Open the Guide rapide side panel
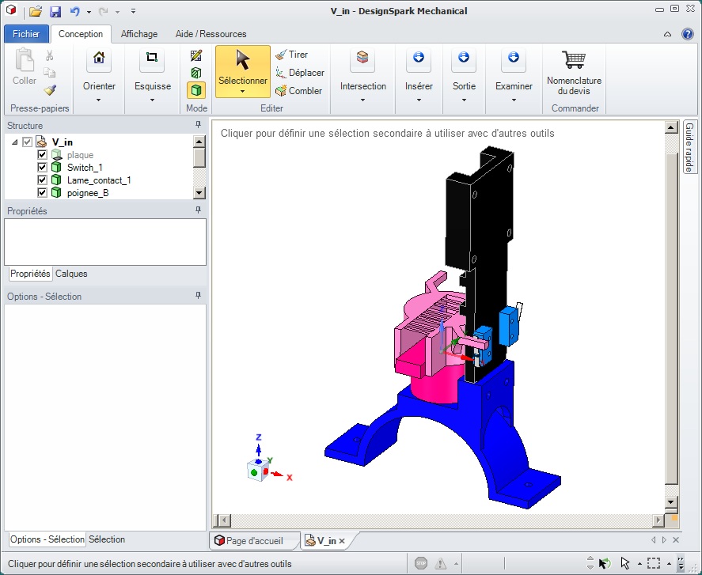 click(689, 147)
